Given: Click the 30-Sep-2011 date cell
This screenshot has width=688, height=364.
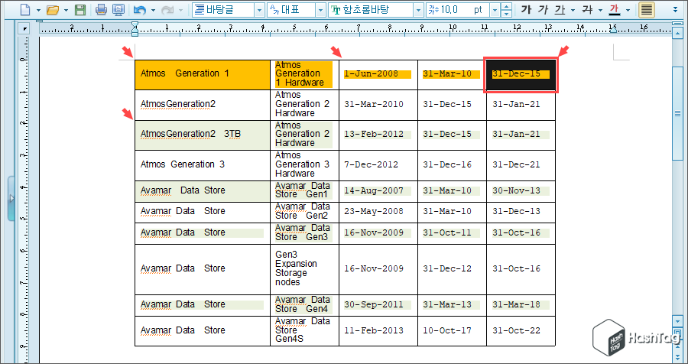Looking at the screenshot, I should coord(378,306).
